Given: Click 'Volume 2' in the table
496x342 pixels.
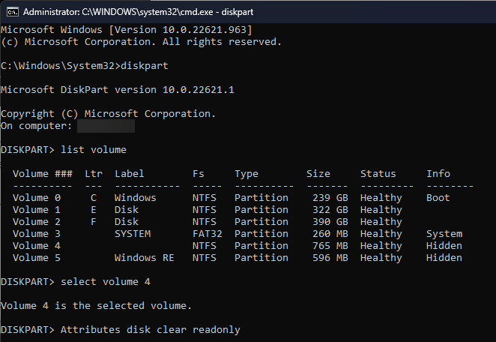Looking at the screenshot, I should 37,222.
